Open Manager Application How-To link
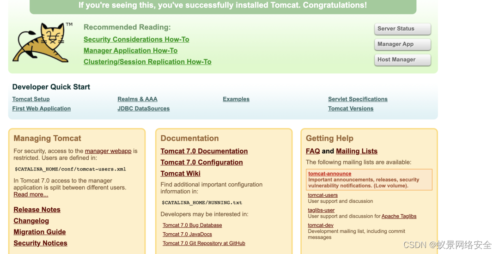499x254 pixels. [130, 50]
